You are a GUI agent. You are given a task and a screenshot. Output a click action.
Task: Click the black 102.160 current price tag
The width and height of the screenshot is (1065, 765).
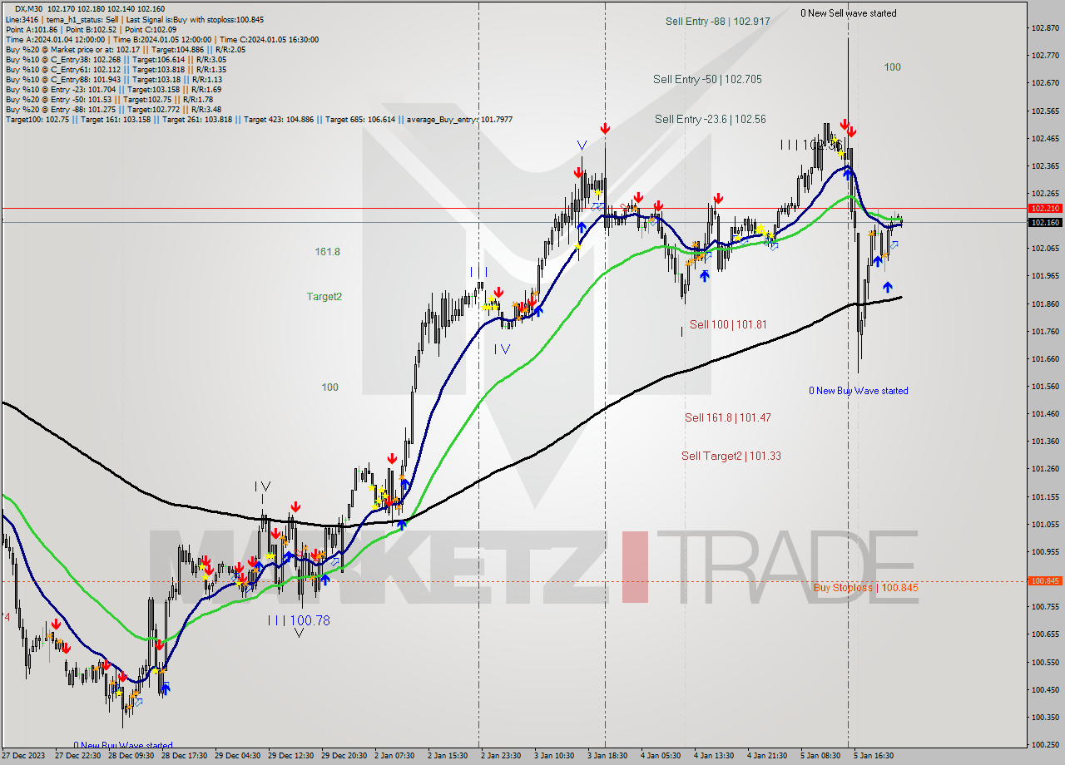1045,222
